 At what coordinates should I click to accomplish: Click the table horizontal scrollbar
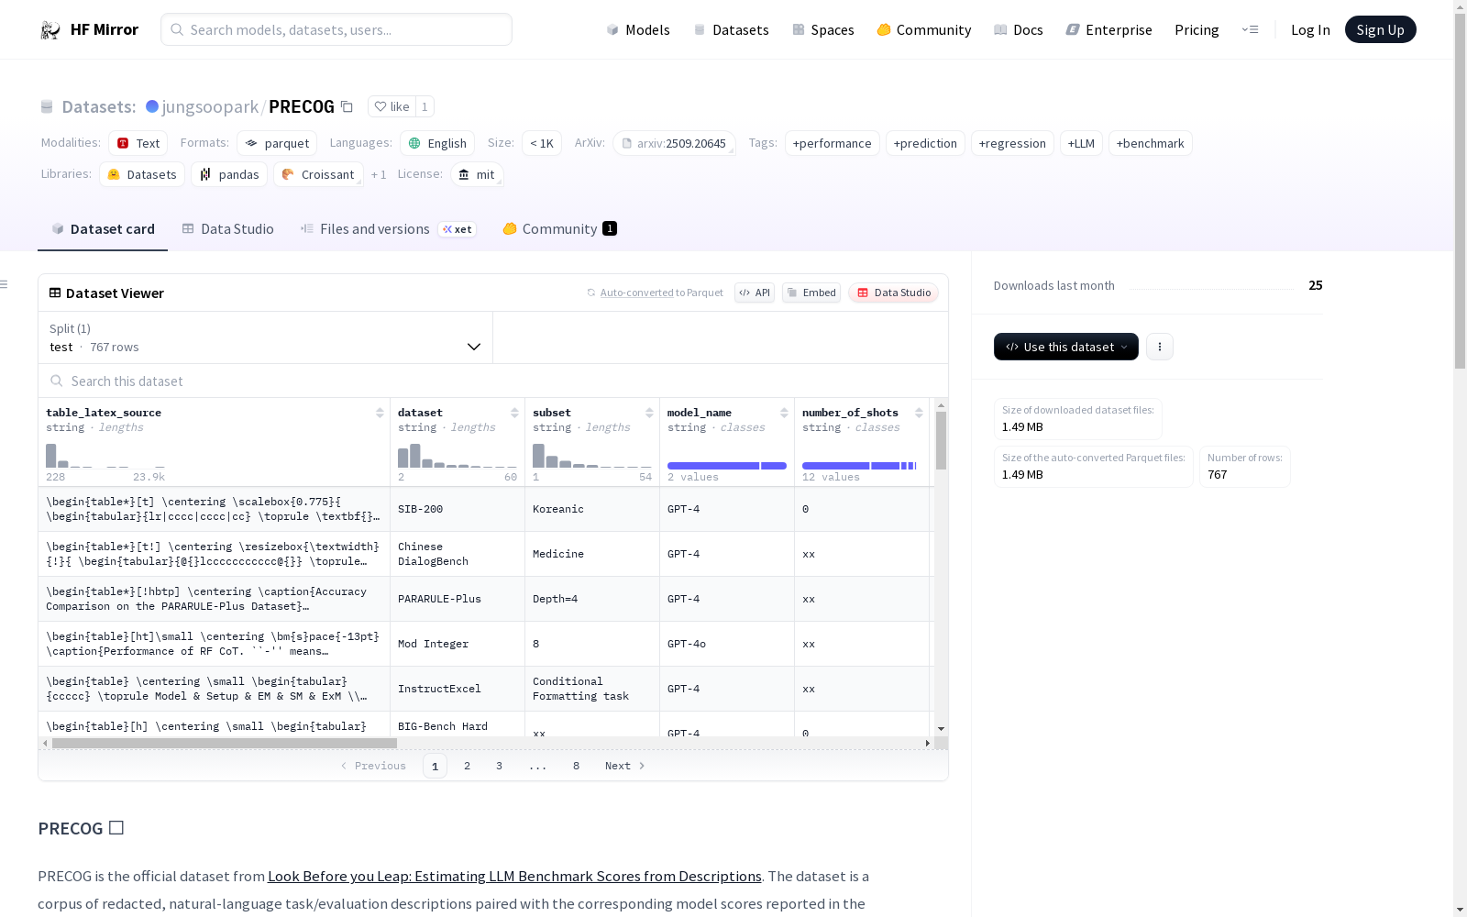click(225, 743)
